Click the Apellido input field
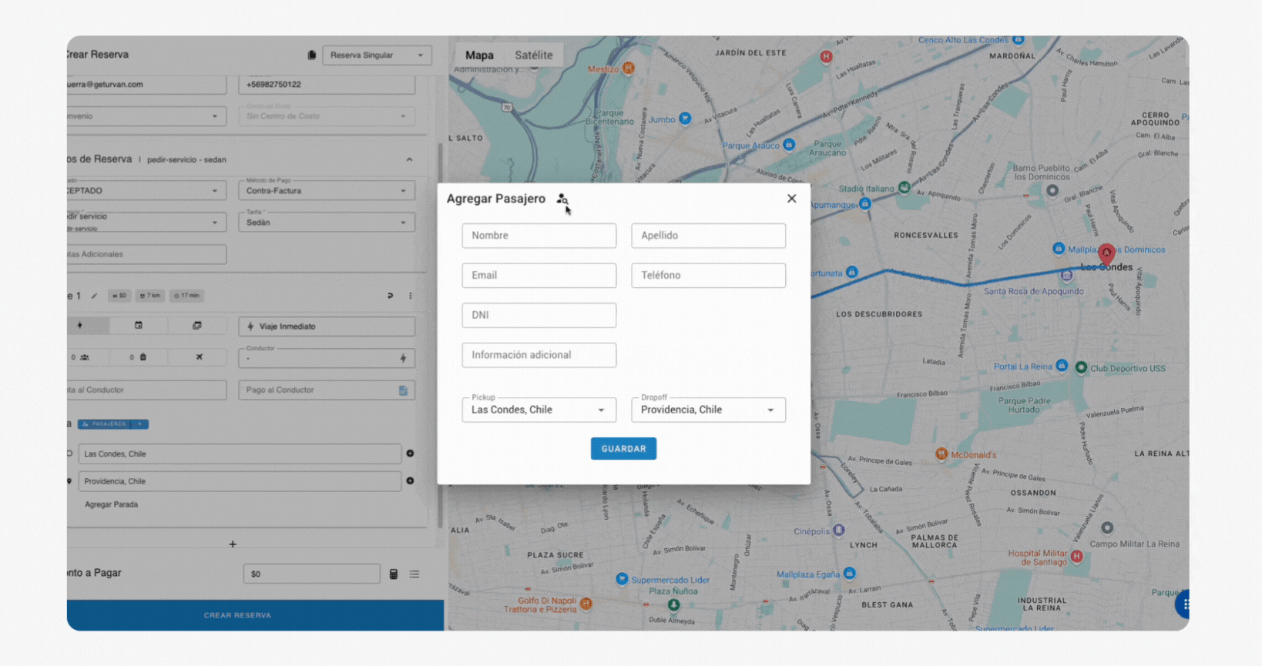Image resolution: width=1262 pixels, height=666 pixels. pyautogui.click(x=709, y=236)
